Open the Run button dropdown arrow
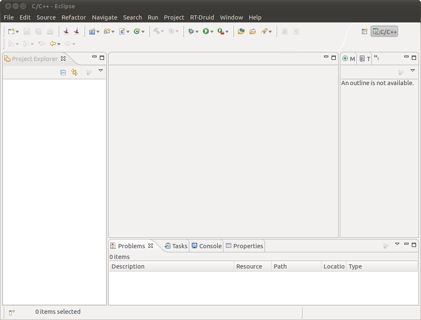The image size is (421, 320). coord(212,32)
